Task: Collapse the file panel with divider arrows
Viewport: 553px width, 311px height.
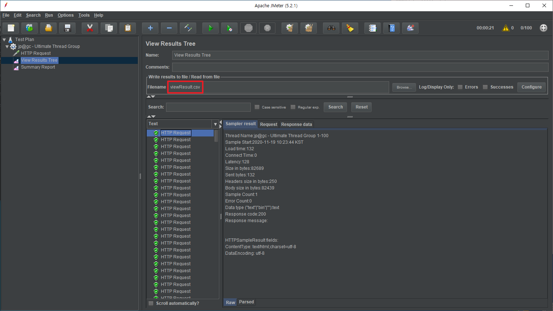Action: (x=151, y=97)
